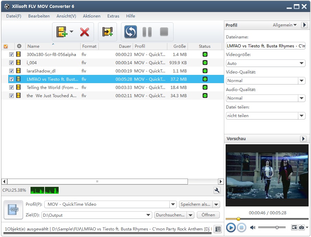The image size is (311, 237).
Task: Open the wrench settings icon beside CPU
Action: point(217,190)
